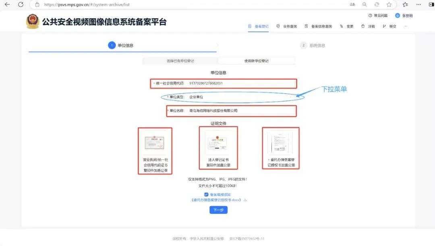Screen dimensions: 435x246
Task: Open the read aloud/translate icon
Action: coord(352,4)
